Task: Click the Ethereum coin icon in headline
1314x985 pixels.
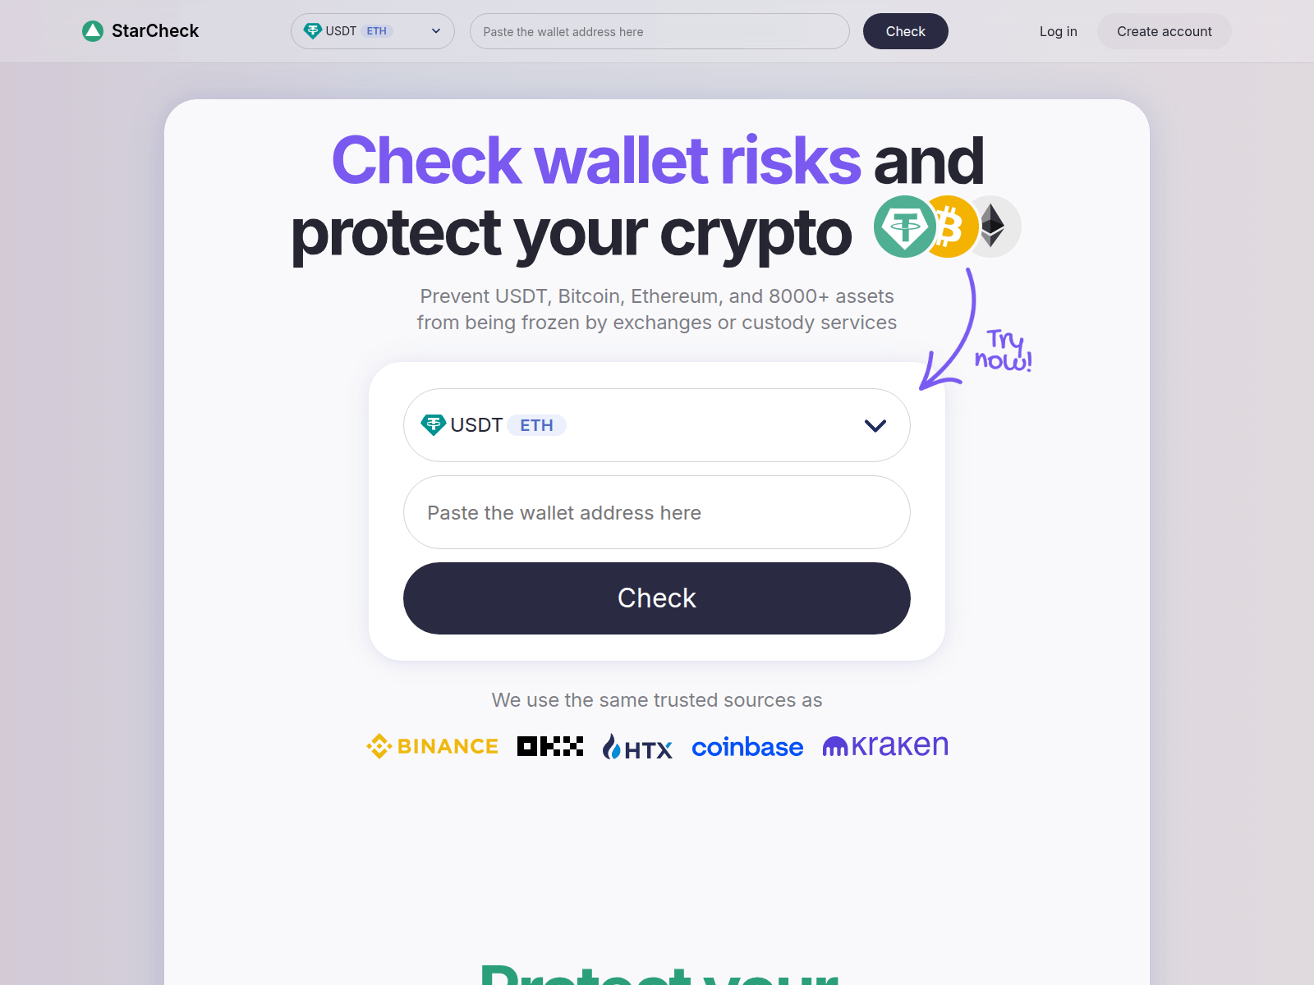Action: [995, 227]
